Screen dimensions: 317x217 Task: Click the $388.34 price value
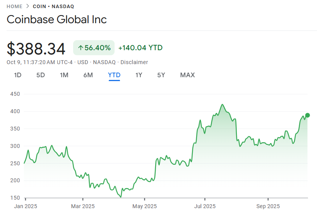click(36, 49)
